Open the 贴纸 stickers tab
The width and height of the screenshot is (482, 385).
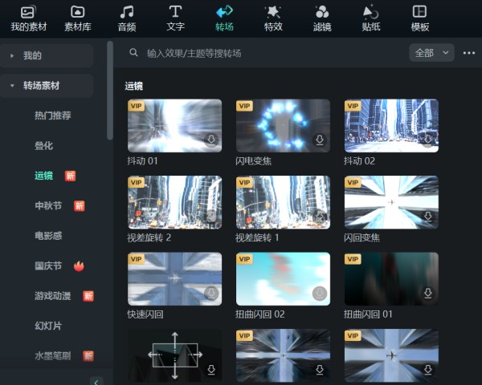[x=371, y=19]
